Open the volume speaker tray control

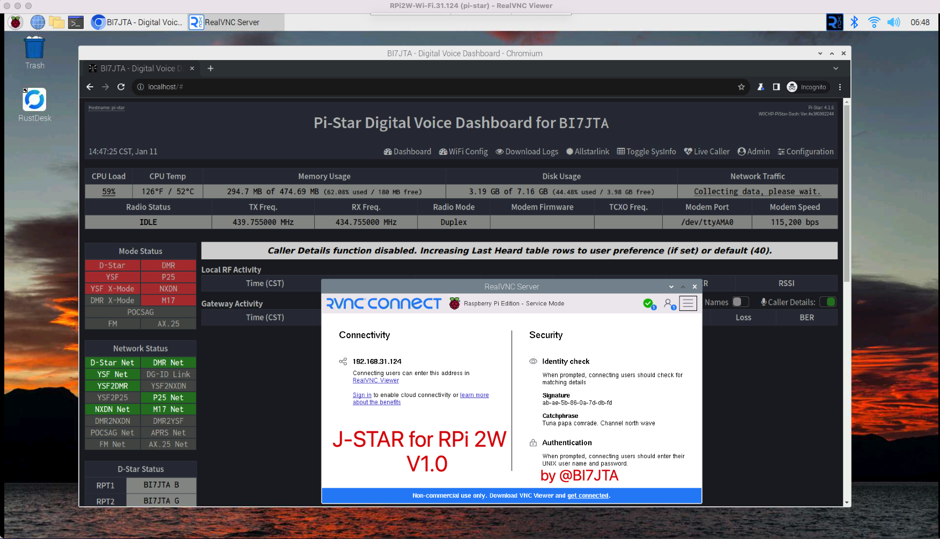click(893, 22)
